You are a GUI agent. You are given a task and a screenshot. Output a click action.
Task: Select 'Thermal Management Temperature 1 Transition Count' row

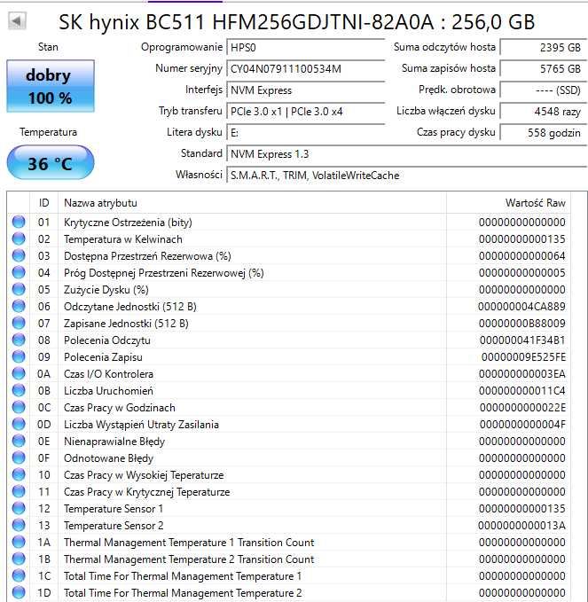point(289,542)
